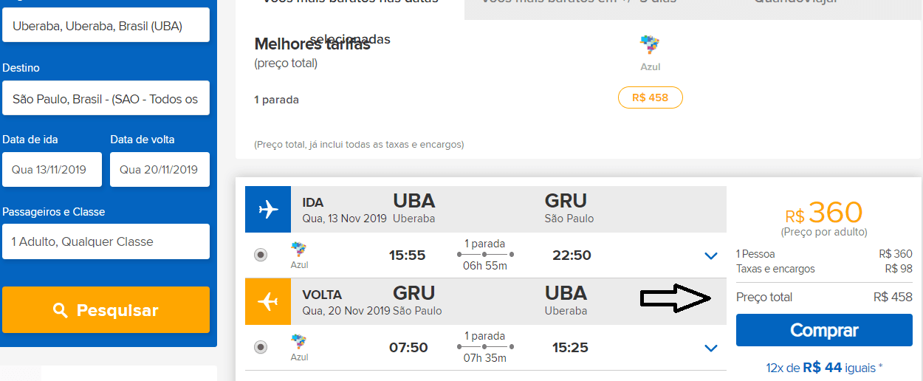Select the 07:50 return flight radio button
The height and width of the screenshot is (381, 923).
click(260, 347)
